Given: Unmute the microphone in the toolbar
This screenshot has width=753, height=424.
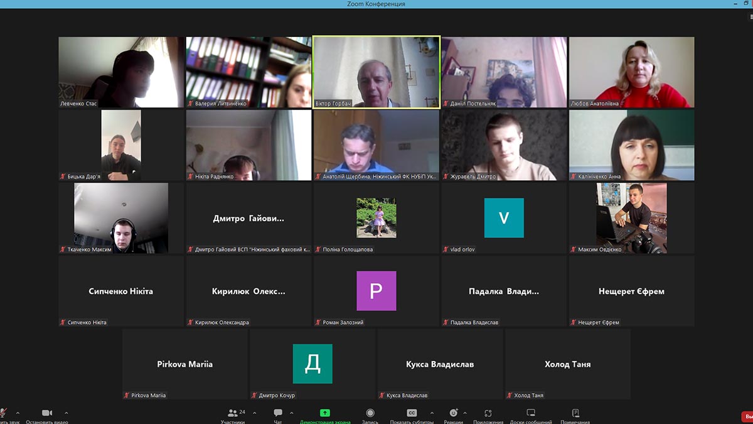Looking at the screenshot, I should pos(3,413).
